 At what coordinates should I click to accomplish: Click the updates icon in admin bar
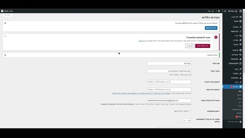pyautogui.click(x=225, y=11)
